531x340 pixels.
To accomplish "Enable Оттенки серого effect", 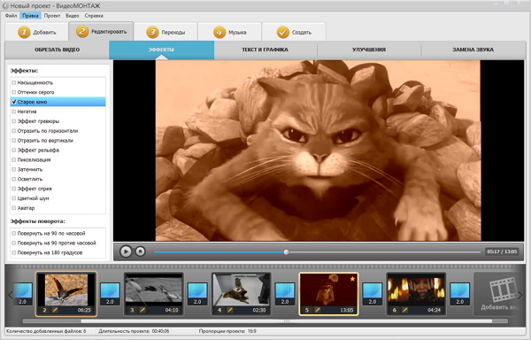I will click(x=14, y=92).
